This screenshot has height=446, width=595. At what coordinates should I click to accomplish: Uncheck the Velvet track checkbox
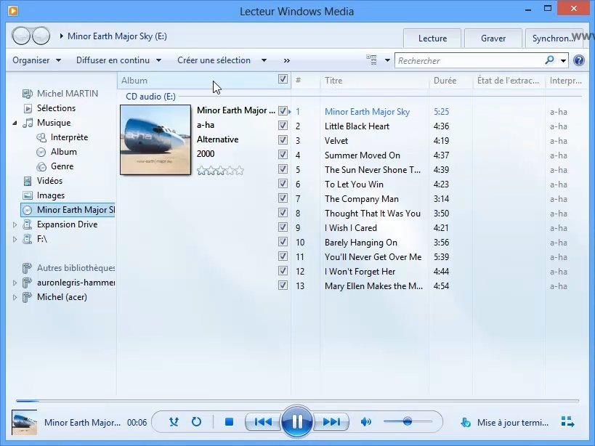click(283, 140)
